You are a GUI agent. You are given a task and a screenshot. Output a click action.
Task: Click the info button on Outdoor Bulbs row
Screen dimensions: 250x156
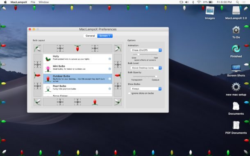tap(110, 79)
